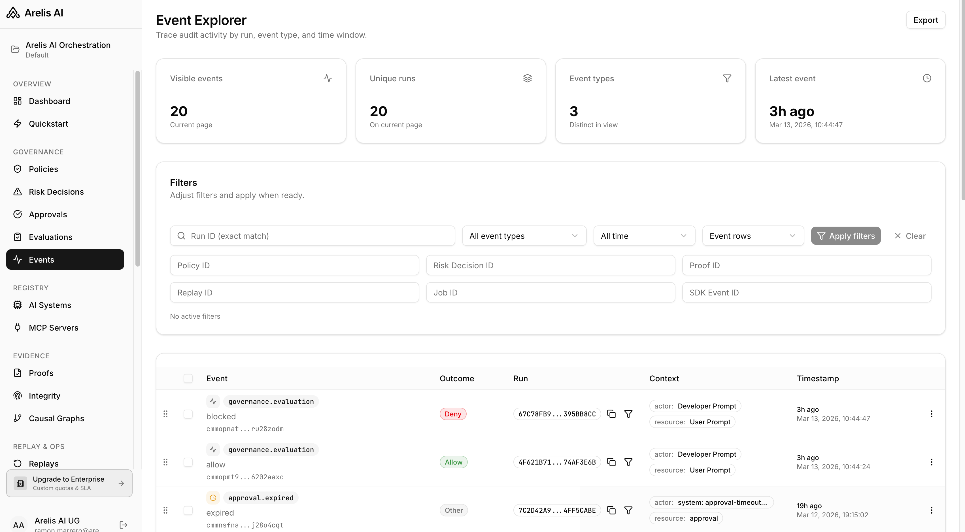Click the layers icon on Unique runs card
The height and width of the screenshot is (532, 965).
coord(528,78)
